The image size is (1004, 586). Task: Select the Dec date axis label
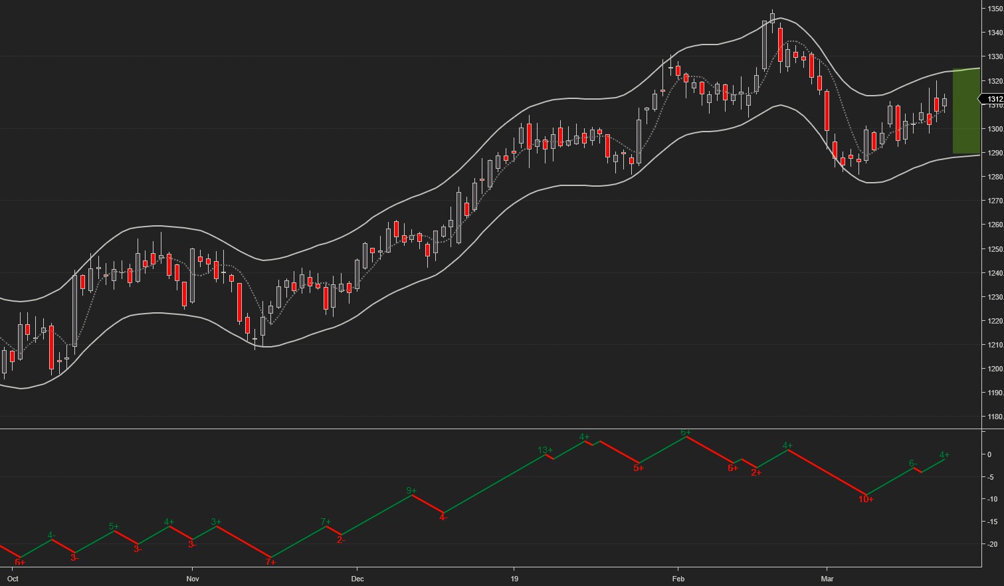tap(357, 579)
